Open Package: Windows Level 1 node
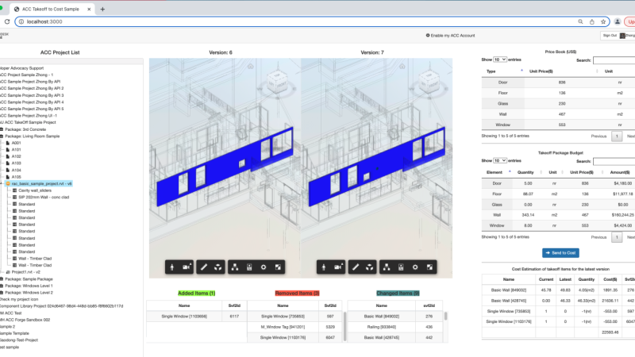This screenshot has height=357, width=635. (x=29, y=286)
